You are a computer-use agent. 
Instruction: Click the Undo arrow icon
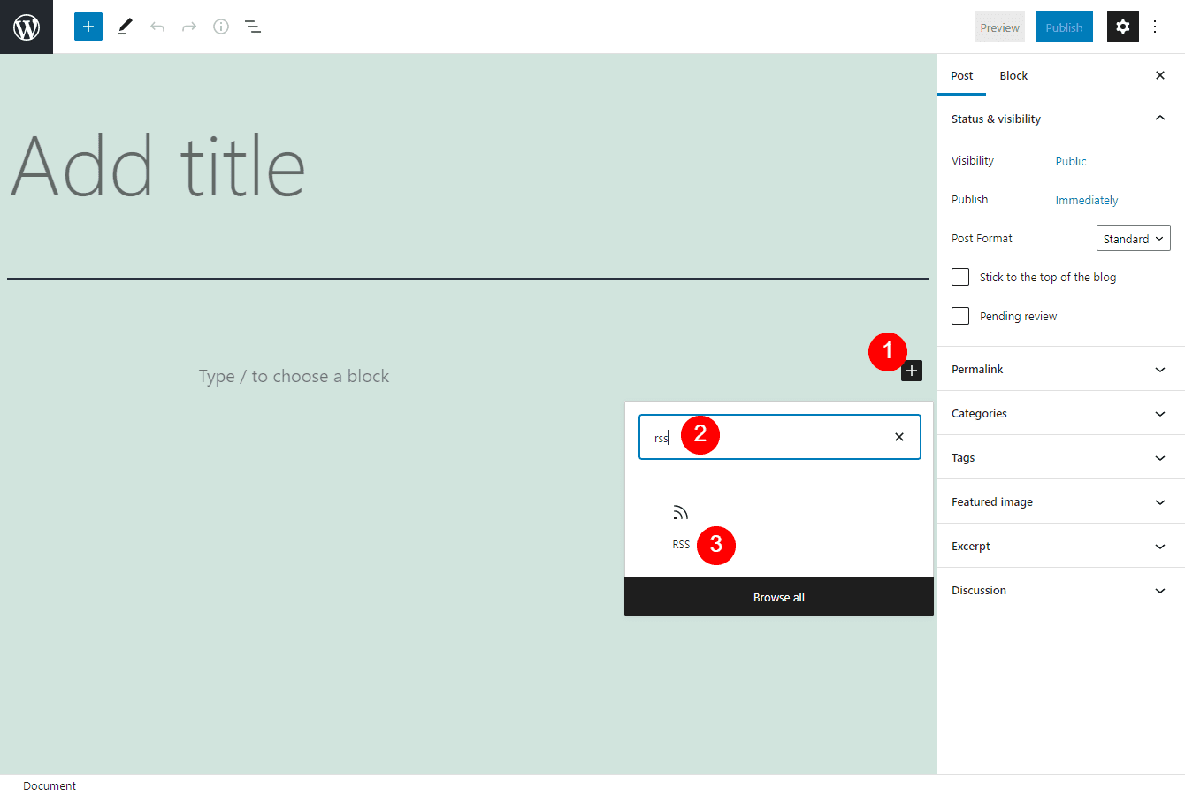157,27
